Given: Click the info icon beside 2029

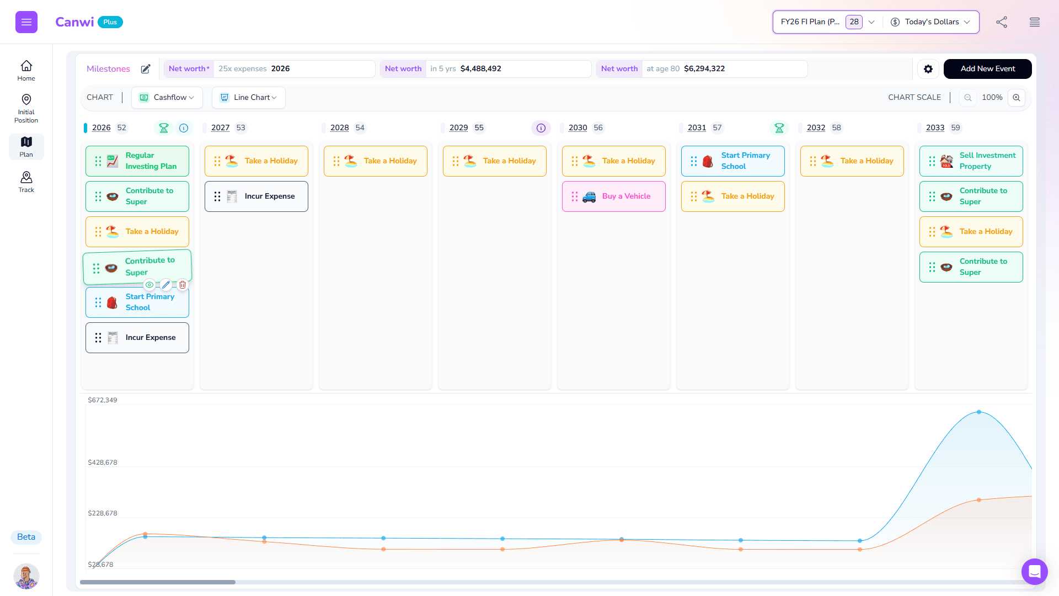Looking at the screenshot, I should click(x=541, y=128).
